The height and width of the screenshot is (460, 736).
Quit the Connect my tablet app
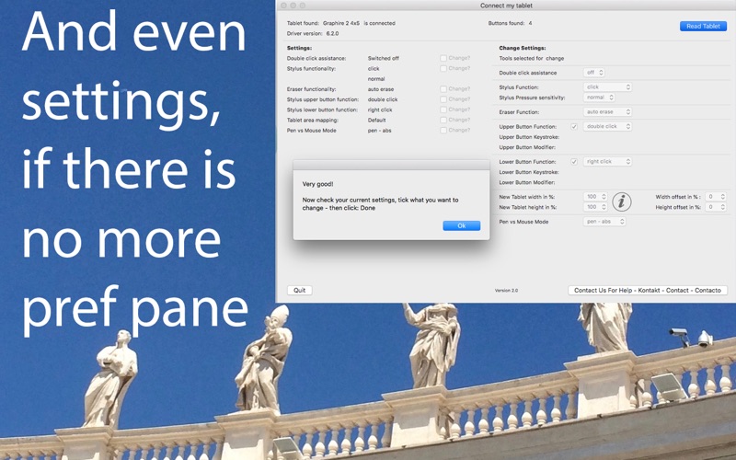(x=300, y=290)
